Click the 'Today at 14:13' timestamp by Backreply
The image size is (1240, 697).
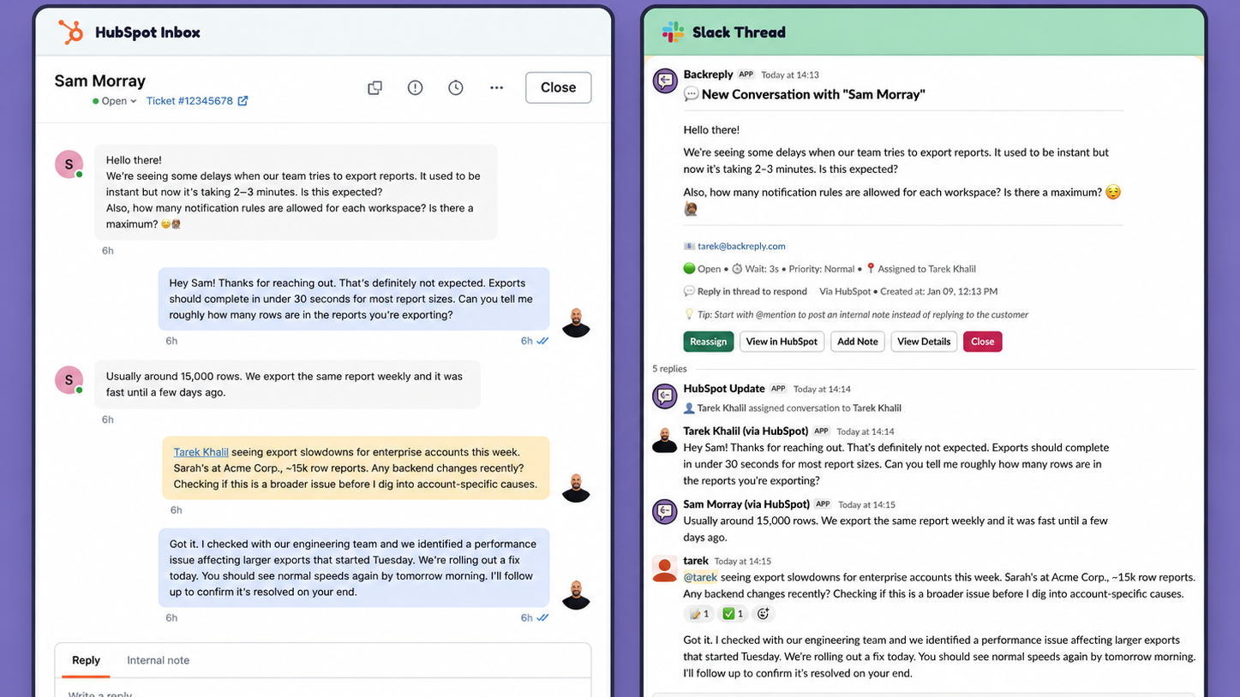pyautogui.click(x=790, y=75)
